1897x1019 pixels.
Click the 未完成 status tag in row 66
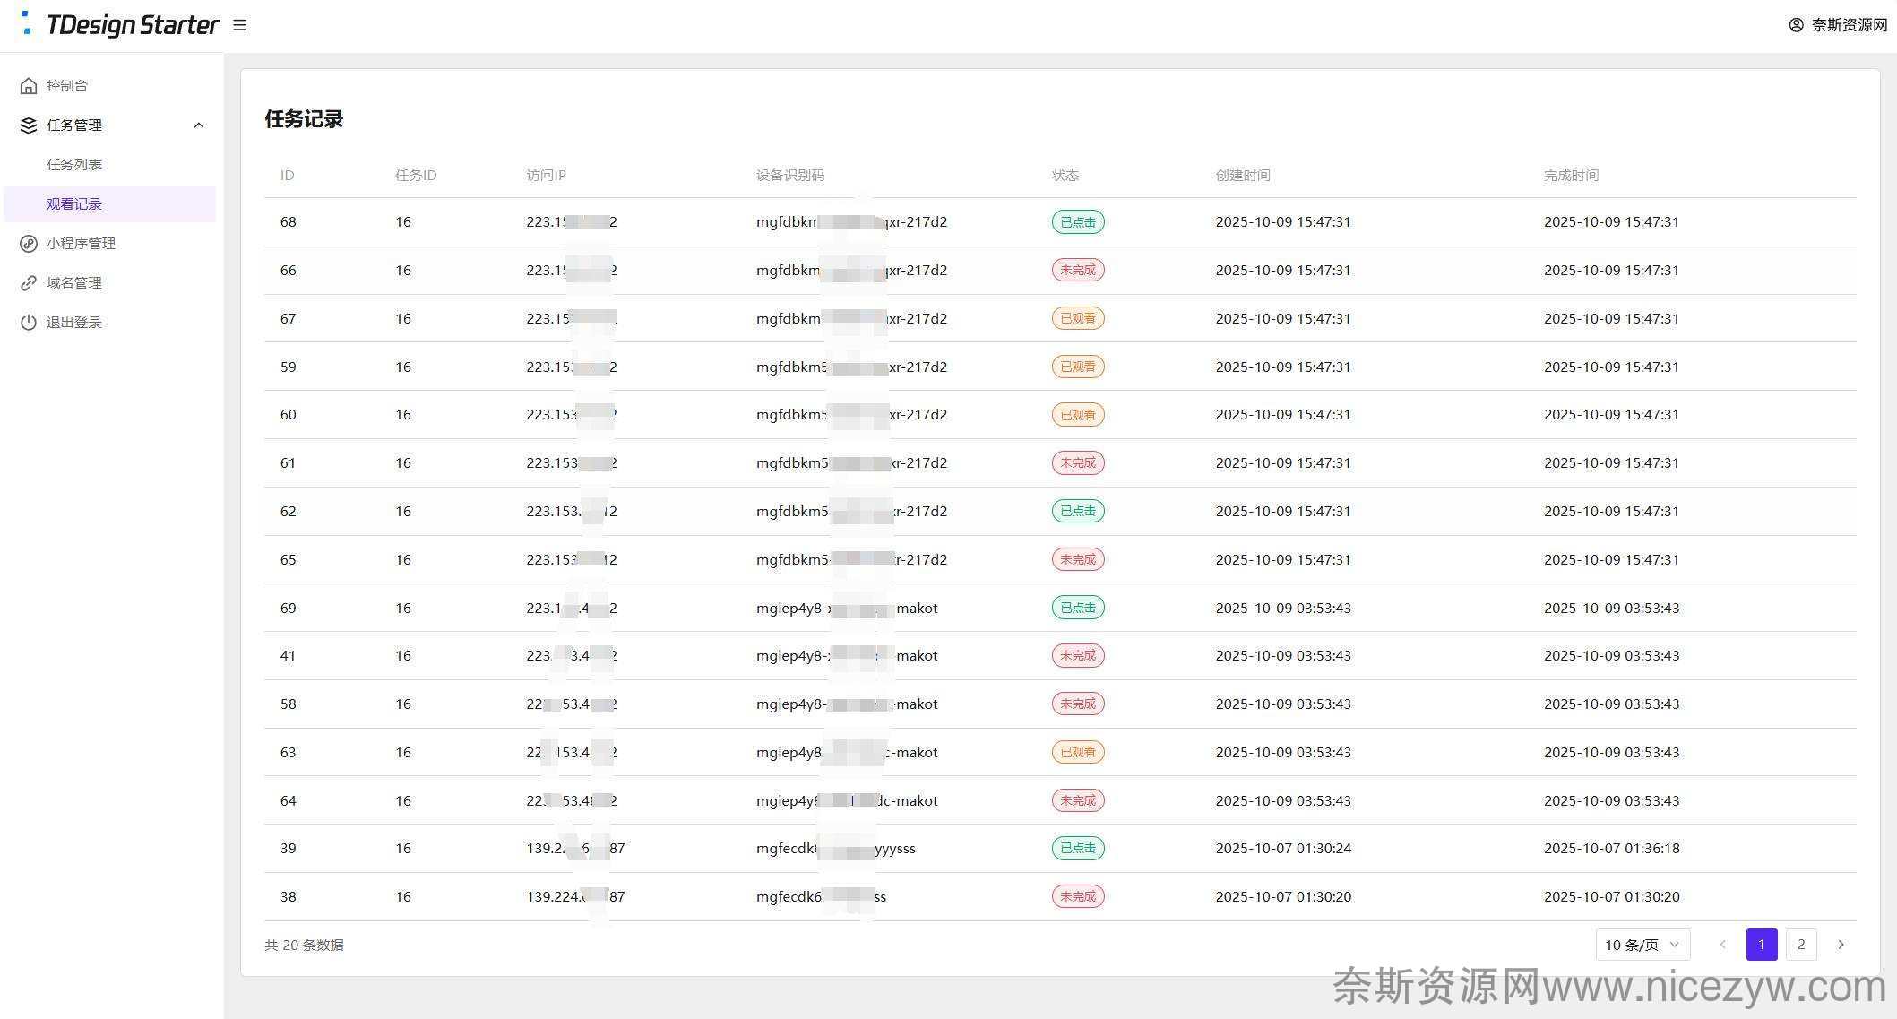pos(1078,270)
